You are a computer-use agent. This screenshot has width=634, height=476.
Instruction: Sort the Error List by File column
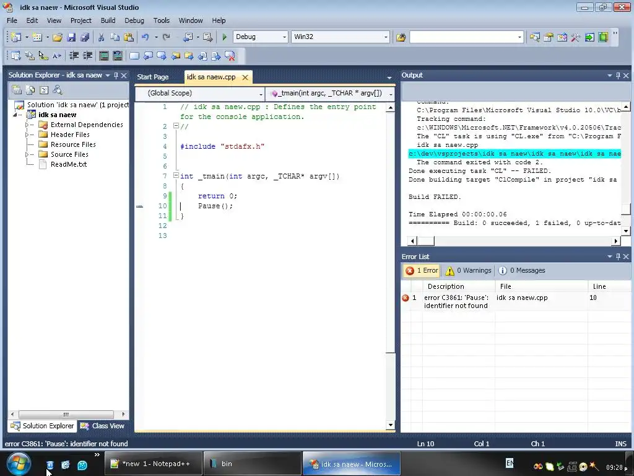tap(542, 286)
